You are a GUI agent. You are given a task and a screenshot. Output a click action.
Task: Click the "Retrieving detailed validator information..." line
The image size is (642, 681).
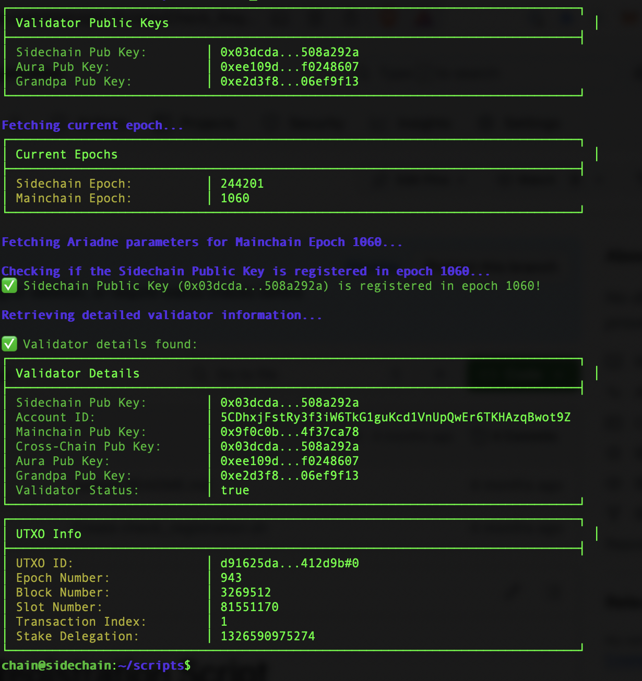coord(162,315)
